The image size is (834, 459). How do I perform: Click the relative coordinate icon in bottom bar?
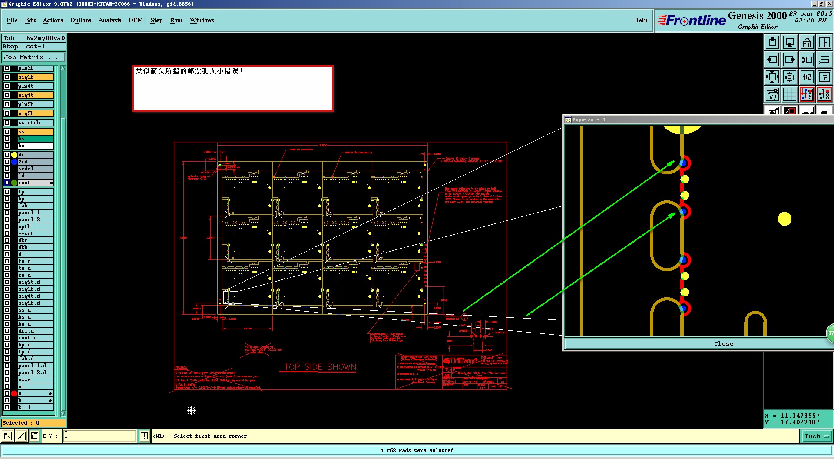(21, 436)
